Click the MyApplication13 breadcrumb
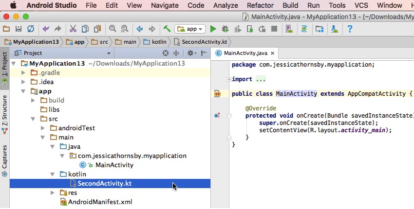The height and width of the screenshot is (209, 414). [x=32, y=42]
